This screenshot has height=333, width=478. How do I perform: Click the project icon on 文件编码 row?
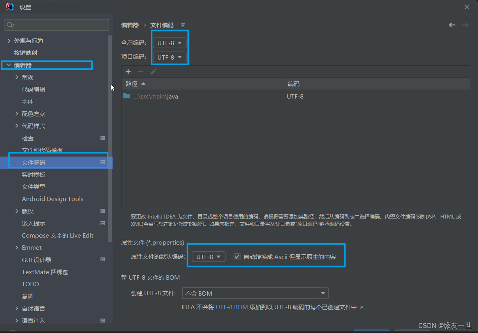tap(103, 162)
